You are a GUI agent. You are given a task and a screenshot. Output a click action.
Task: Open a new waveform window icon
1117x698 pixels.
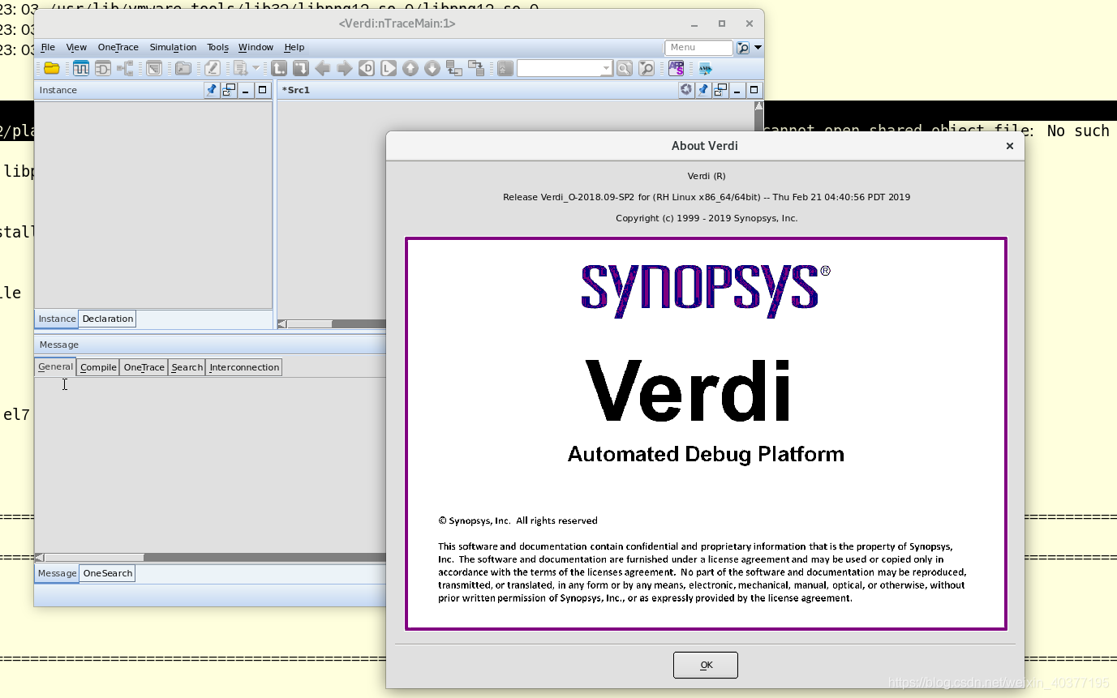point(81,68)
